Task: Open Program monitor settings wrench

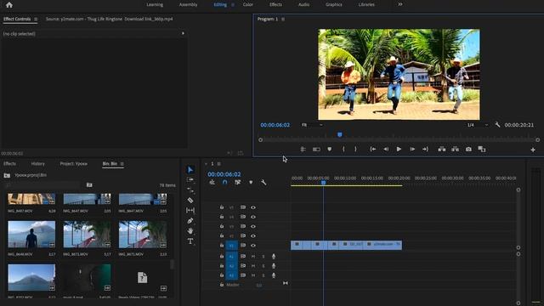Action: (497, 125)
